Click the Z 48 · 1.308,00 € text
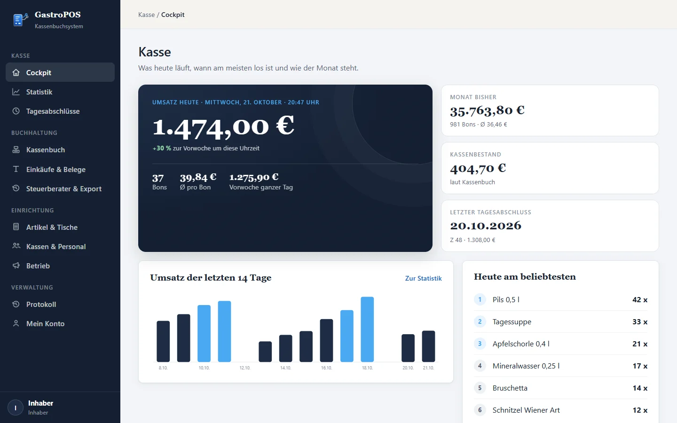This screenshot has width=677, height=423. point(472,240)
